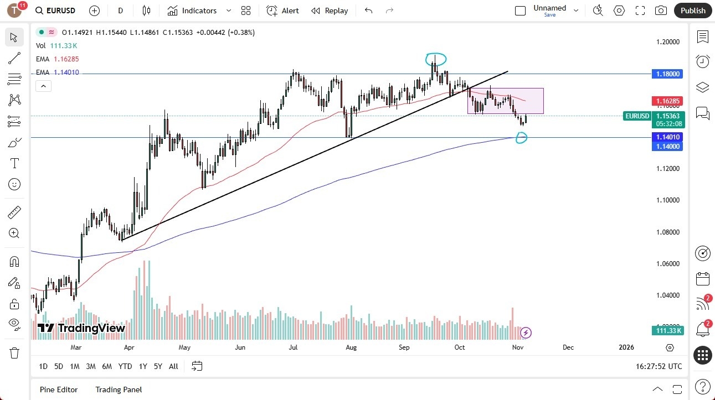The width and height of the screenshot is (715, 400).
Task: Select the Trend Line drawing tool
Action: (x=14, y=58)
